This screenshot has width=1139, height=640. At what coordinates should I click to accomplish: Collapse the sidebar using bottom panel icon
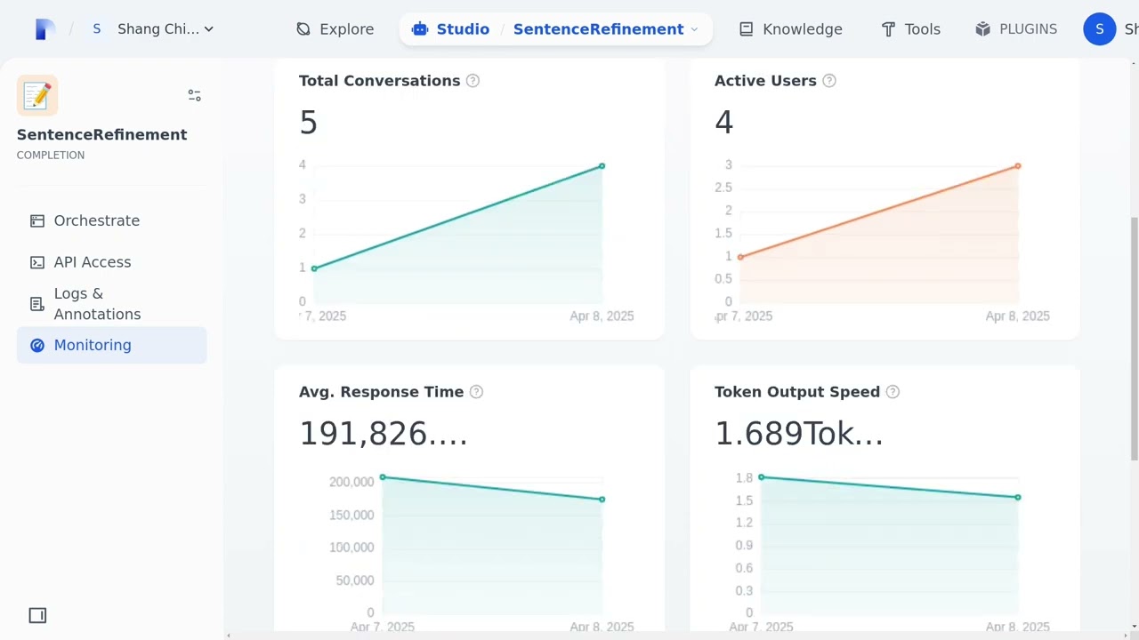(x=37, y=615)
